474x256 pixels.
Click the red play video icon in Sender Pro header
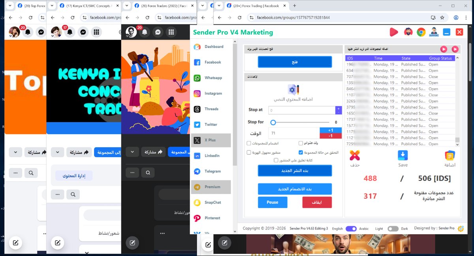394,32
